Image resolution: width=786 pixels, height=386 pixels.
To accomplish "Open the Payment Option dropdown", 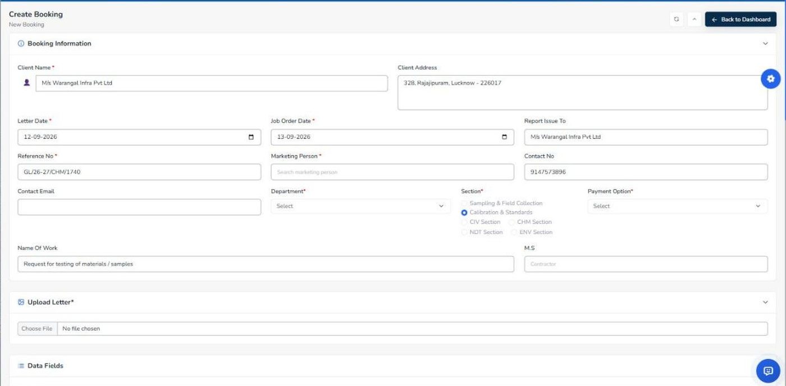I will (678, 206).
